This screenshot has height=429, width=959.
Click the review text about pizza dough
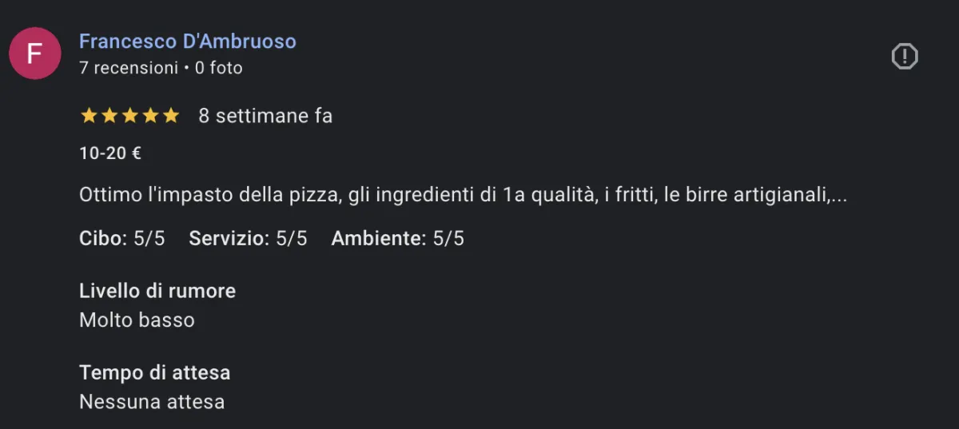(x=448, y=196)
